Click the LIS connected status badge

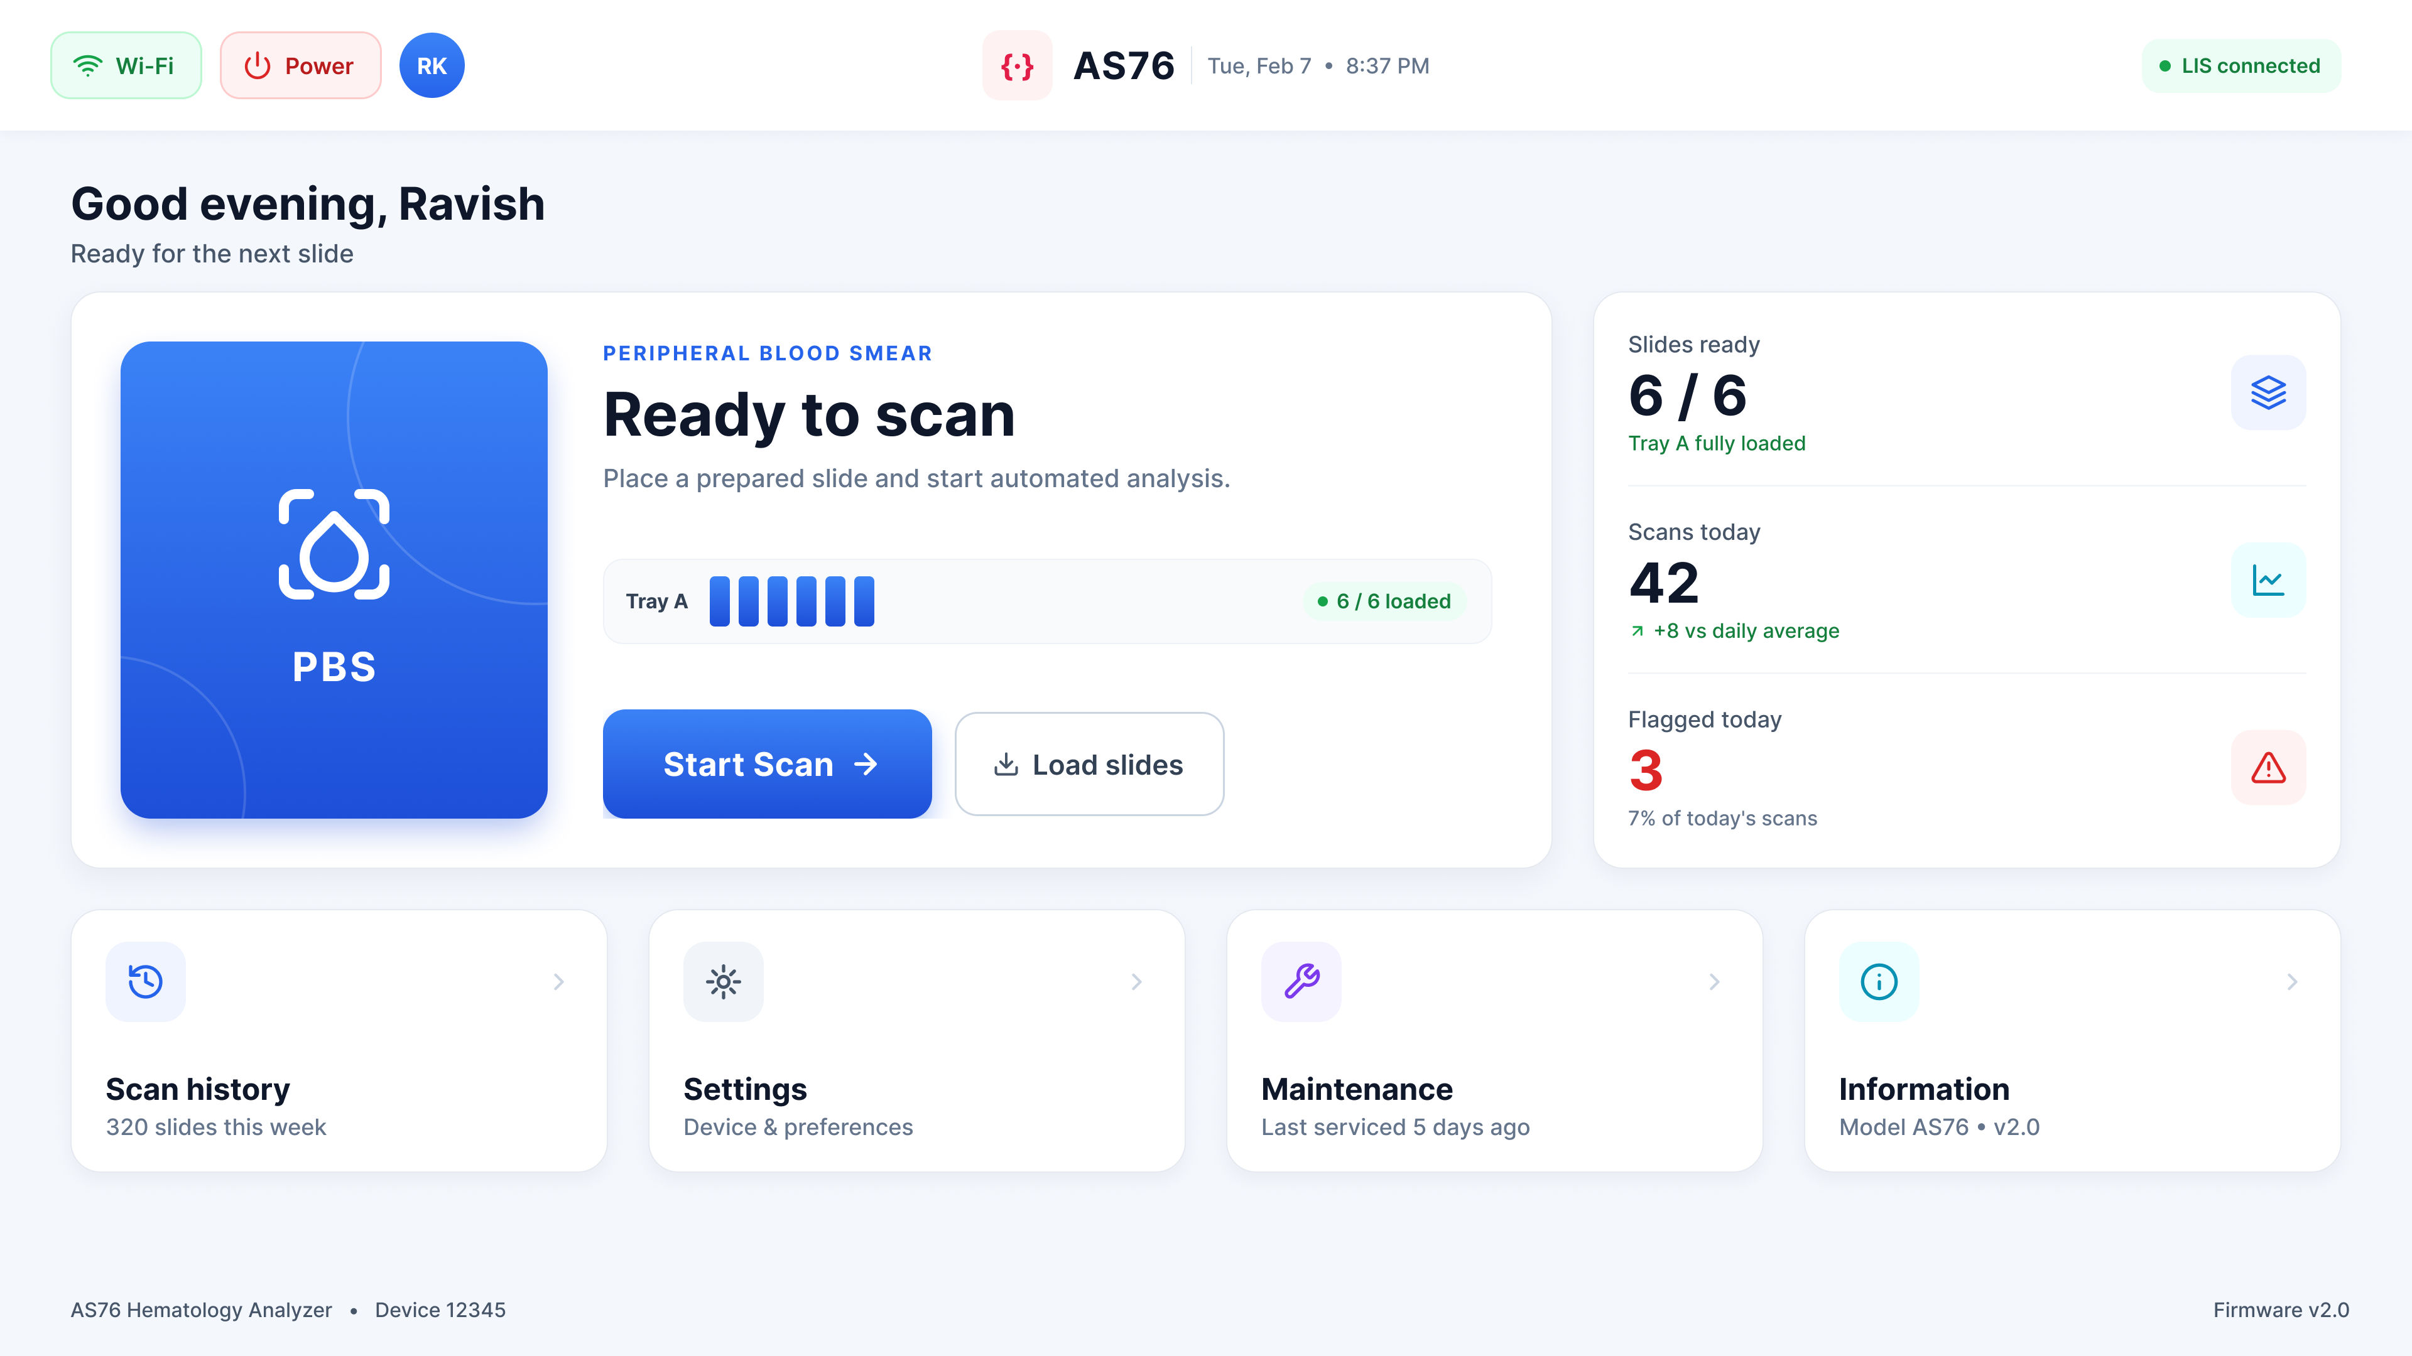pyautogui.click(x=2241, y=65)
